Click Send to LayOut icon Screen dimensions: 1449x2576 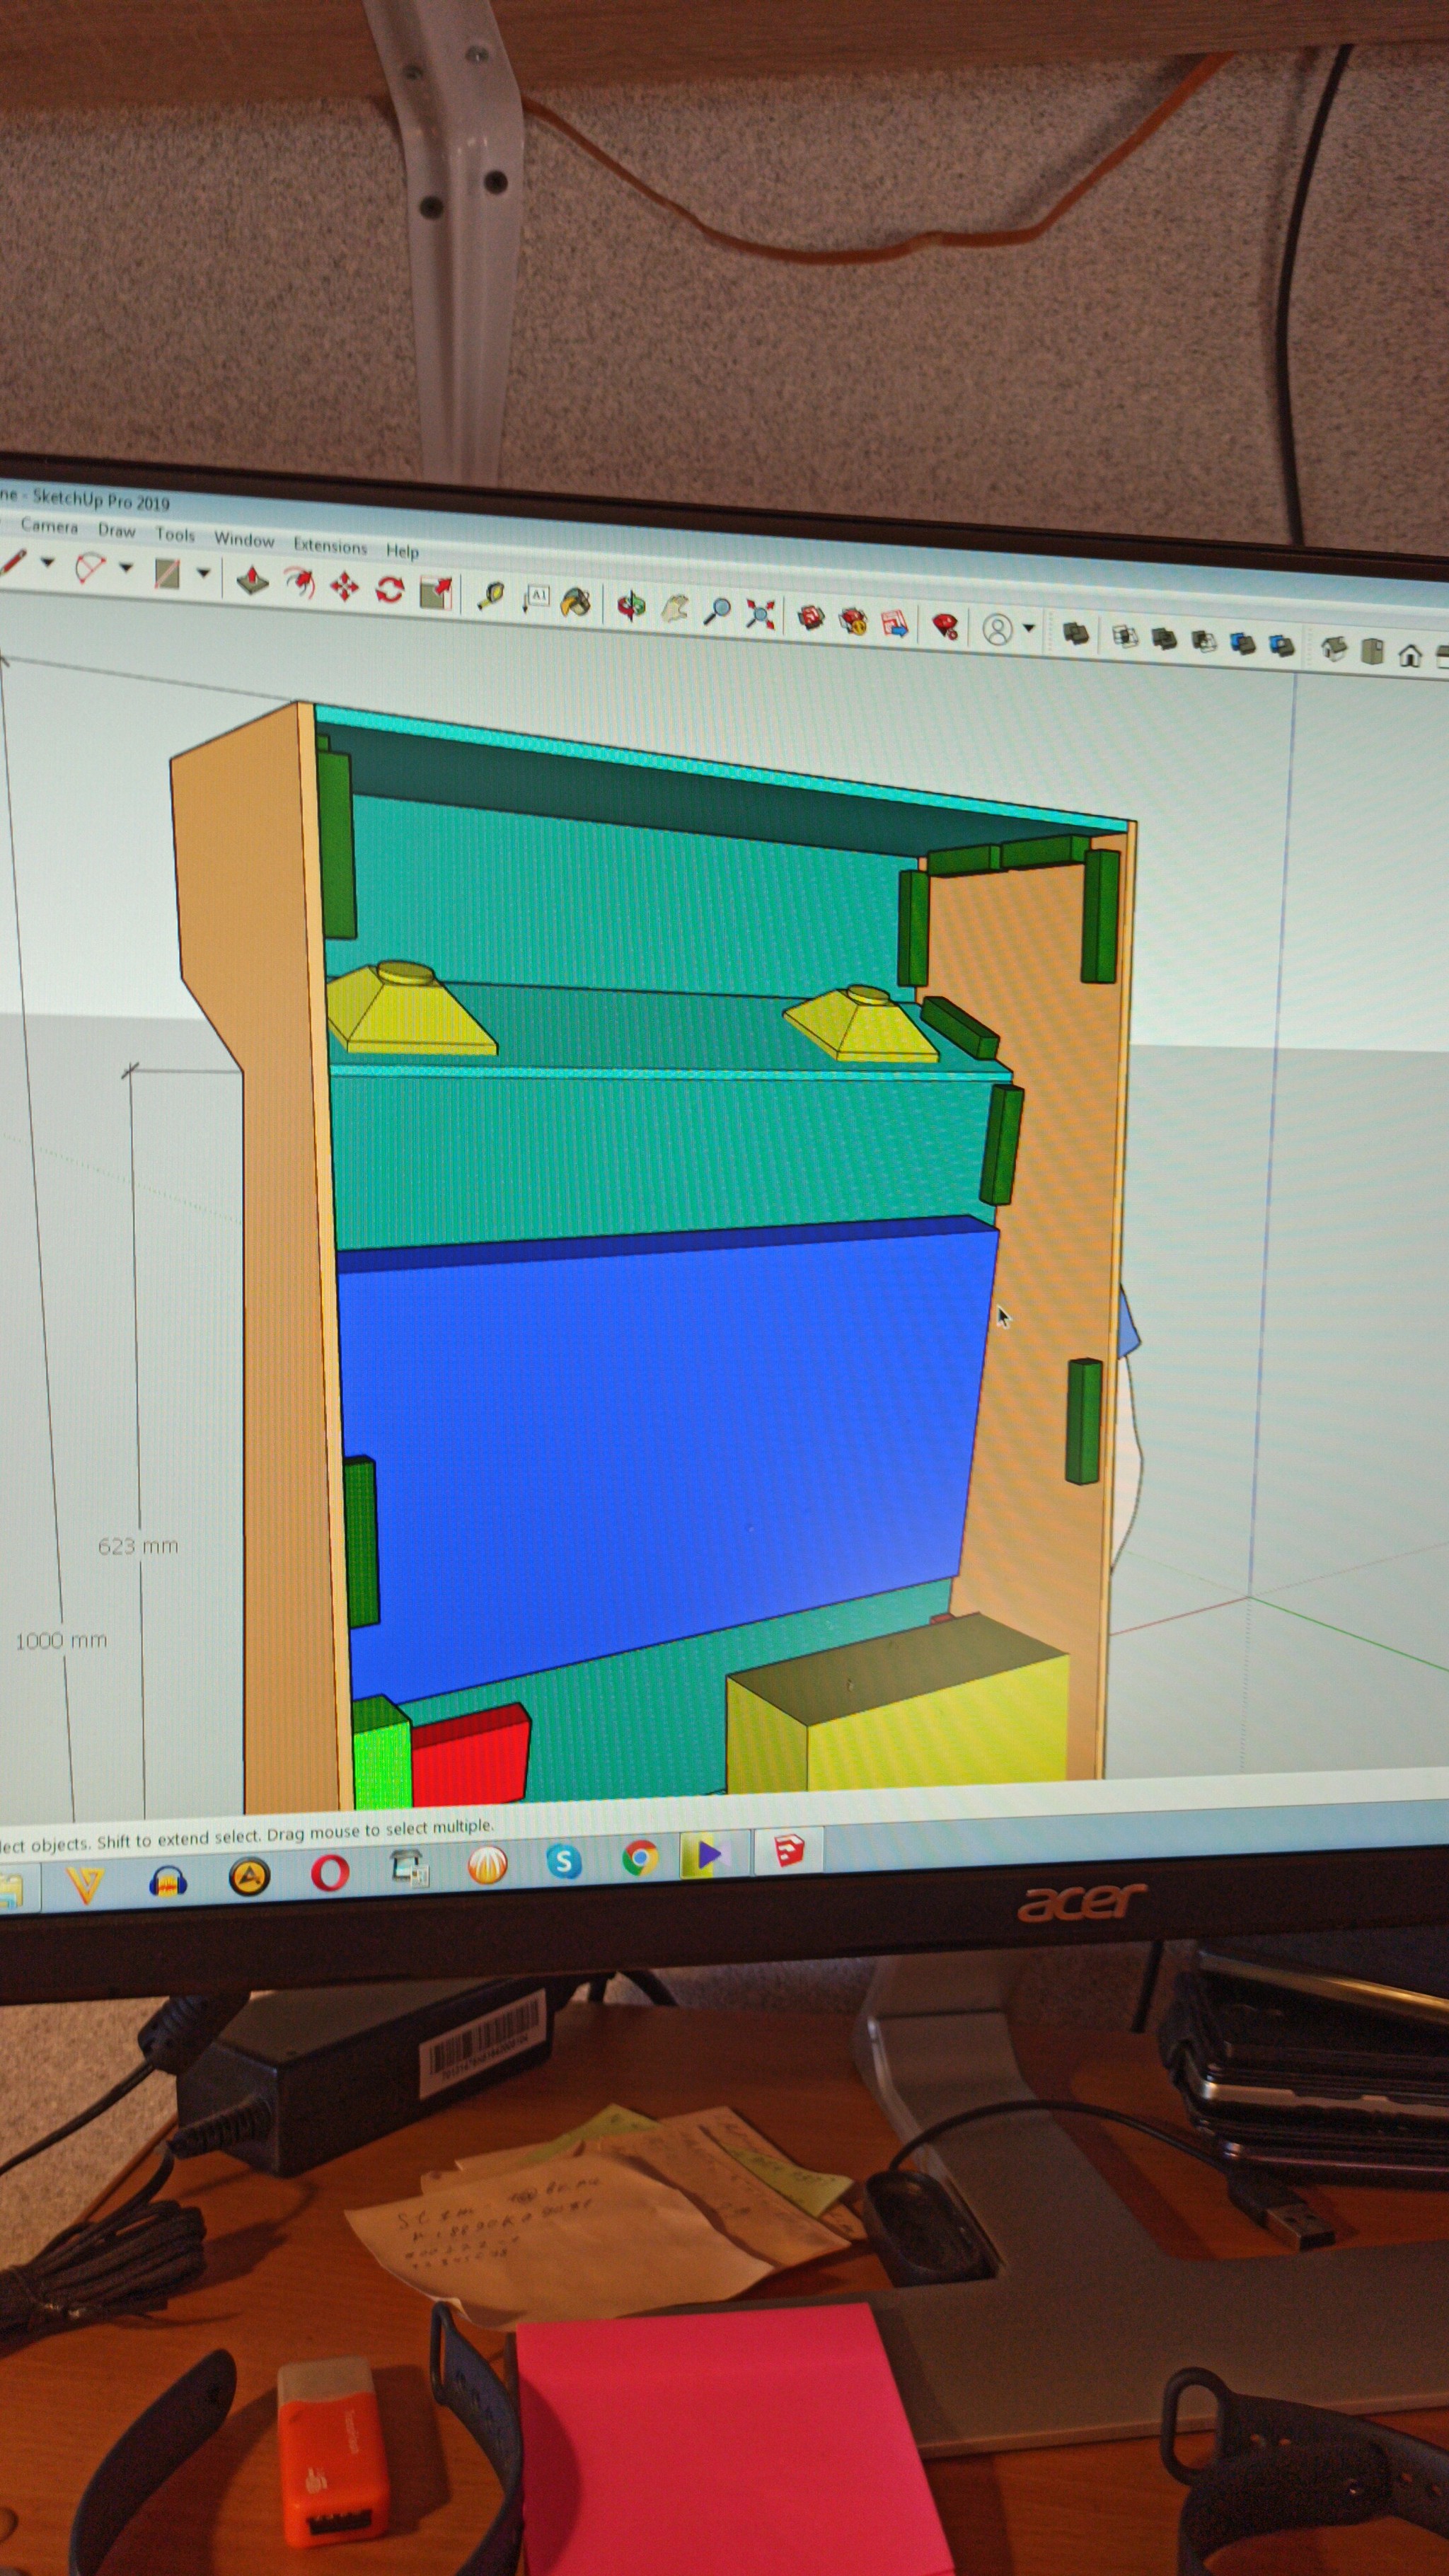896,624
